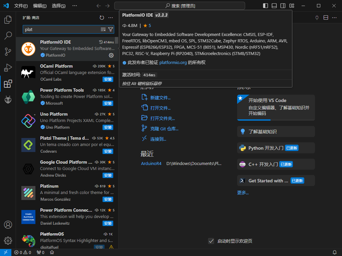
Task: Install Power Platform Connectors extension
Action: tap(108, 223)
